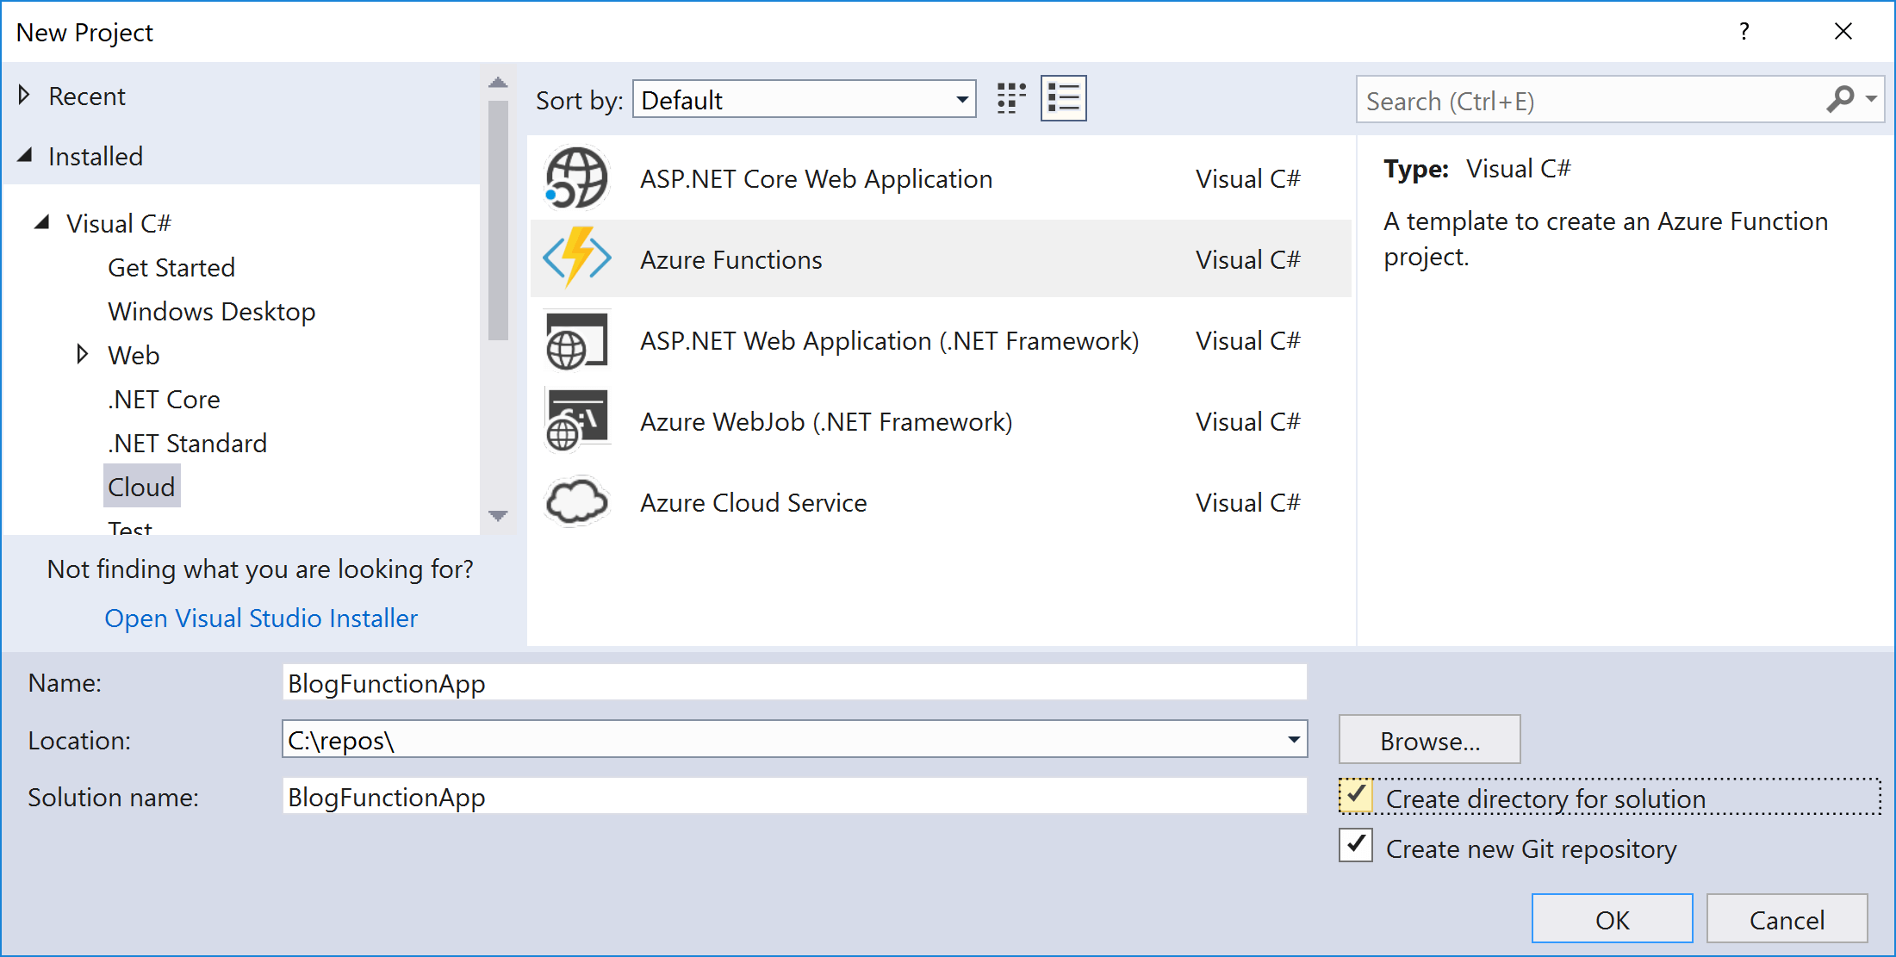
Task: Expand the Recent node
Action: 24,95
